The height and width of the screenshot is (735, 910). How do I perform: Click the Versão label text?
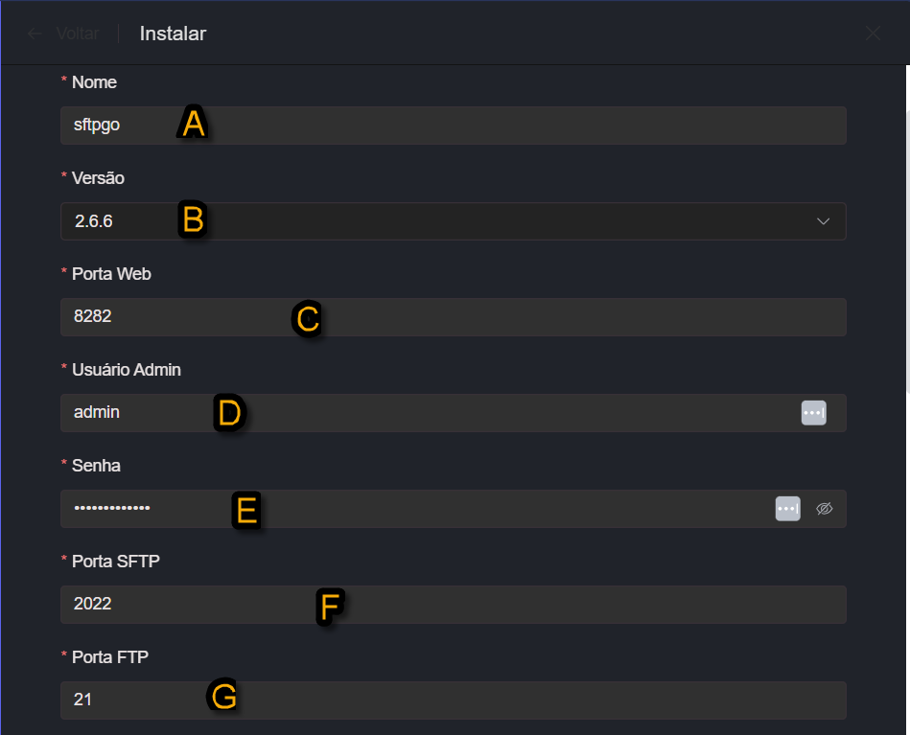[x=98, y=178]
